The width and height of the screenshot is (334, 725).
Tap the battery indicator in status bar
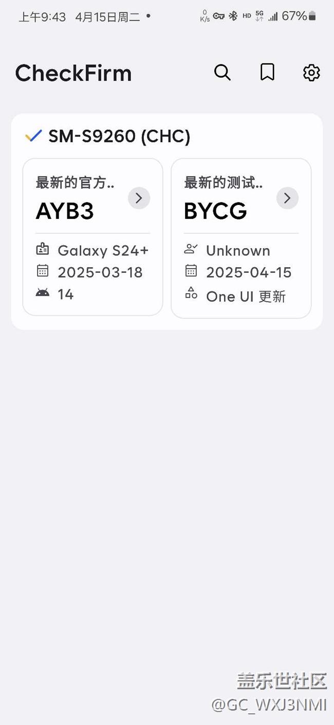pyautogui.click(x=312, y=16)
